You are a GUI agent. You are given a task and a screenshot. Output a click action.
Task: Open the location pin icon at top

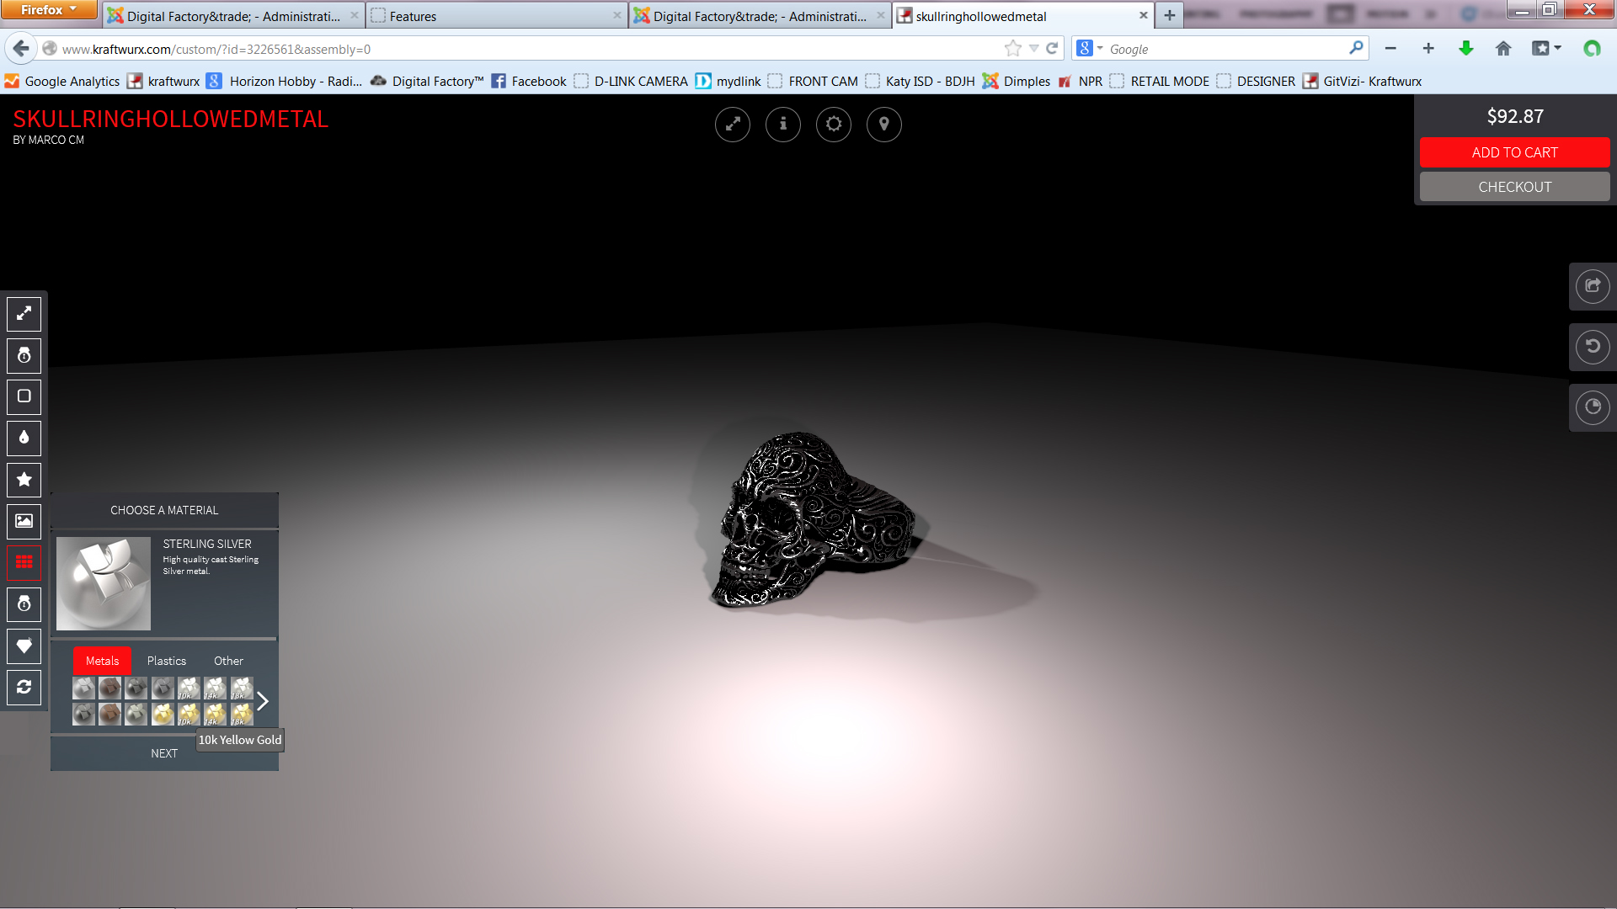point(884,125)
